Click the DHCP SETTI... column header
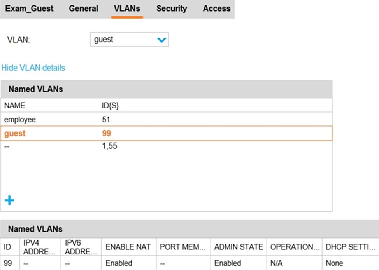This screenshot has height=270, width=379. (x=350, y=247)
